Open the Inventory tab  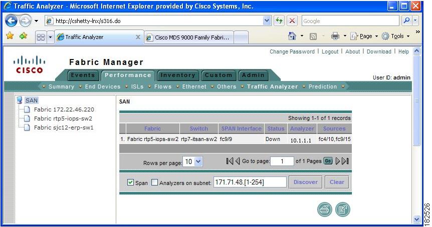tap(178, 75)
